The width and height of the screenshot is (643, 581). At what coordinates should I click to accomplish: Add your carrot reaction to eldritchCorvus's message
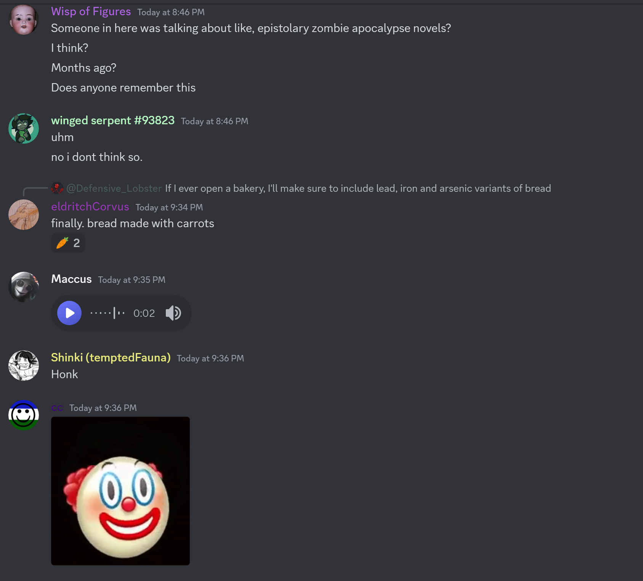[x=68, y=243]
